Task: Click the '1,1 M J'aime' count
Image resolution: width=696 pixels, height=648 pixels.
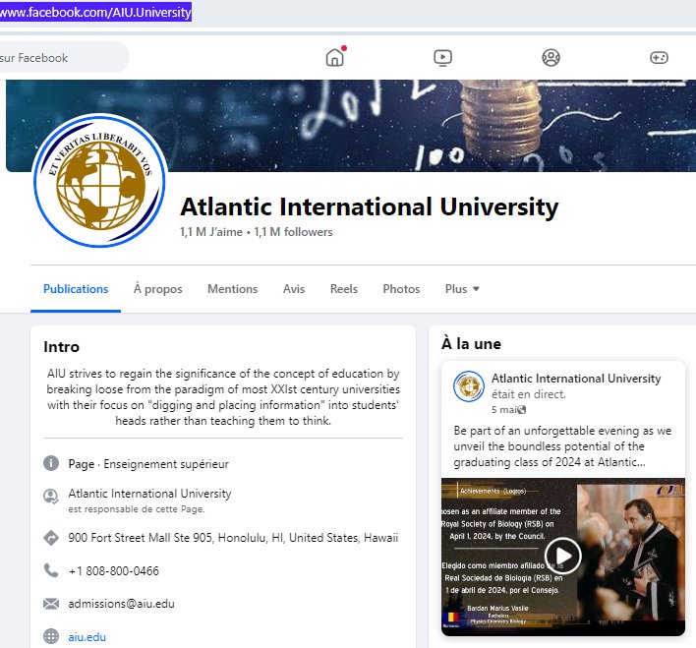Action: click(210, 232)
